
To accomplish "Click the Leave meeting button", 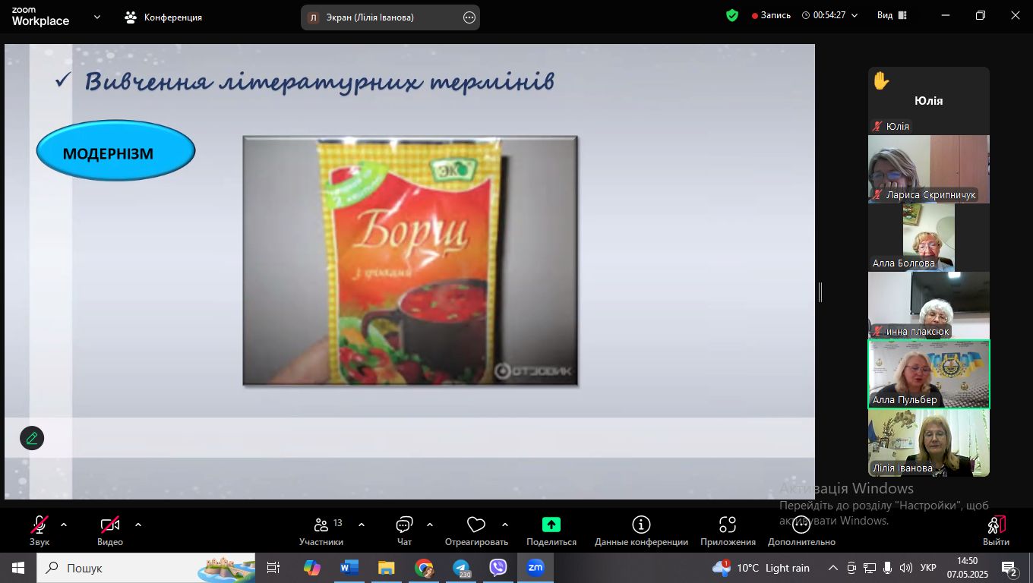I will coord(996,531).
